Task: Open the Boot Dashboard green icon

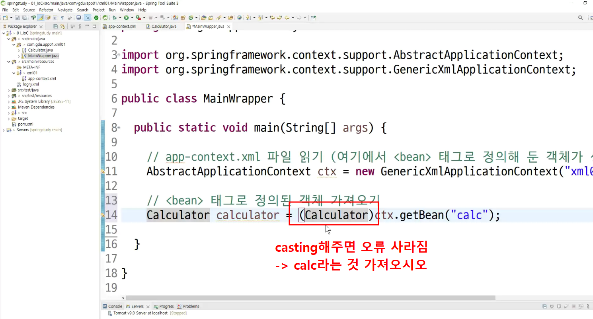Action: 96,18
